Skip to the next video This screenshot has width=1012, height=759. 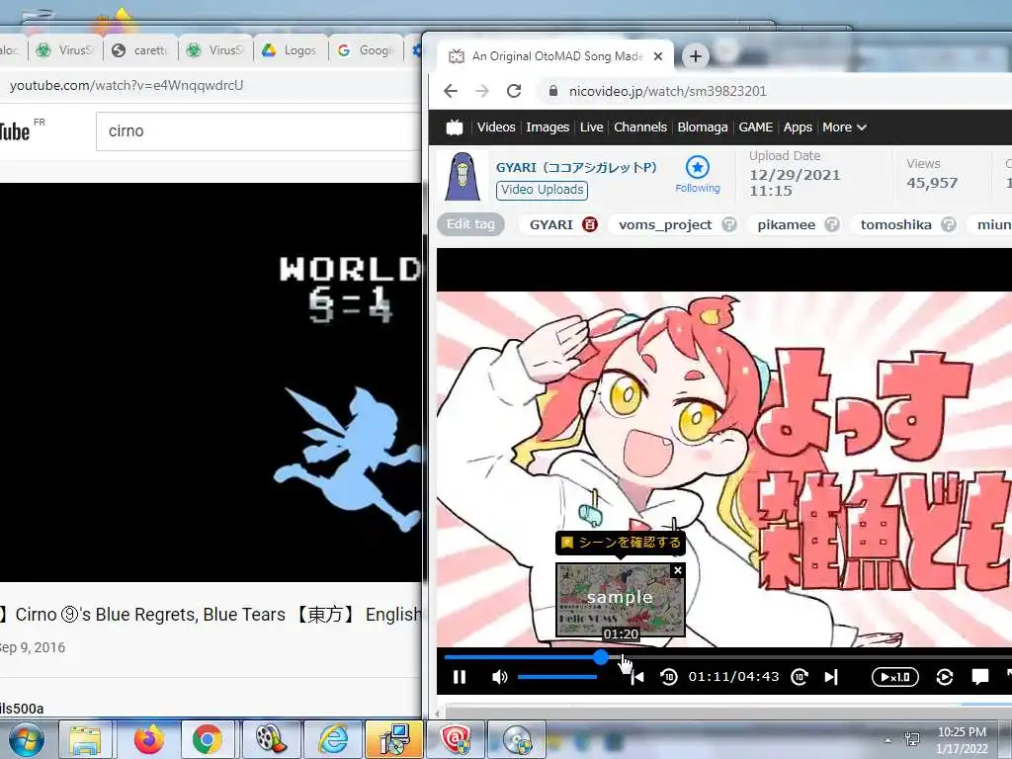coord(831,677)
